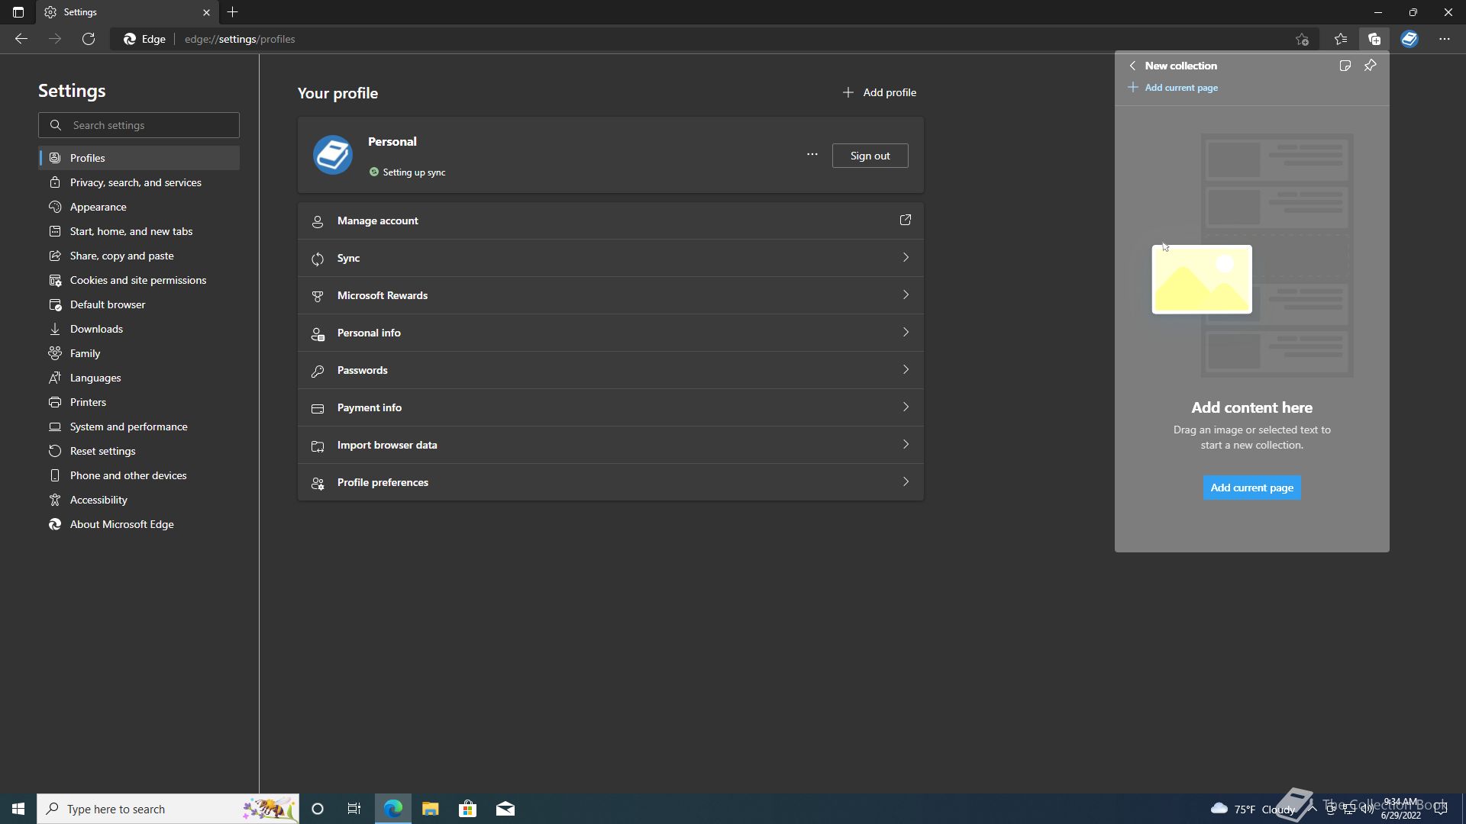Click the Cortana circle icon
This screenshot has height=824, width=1466.
[x=318, y=809]
